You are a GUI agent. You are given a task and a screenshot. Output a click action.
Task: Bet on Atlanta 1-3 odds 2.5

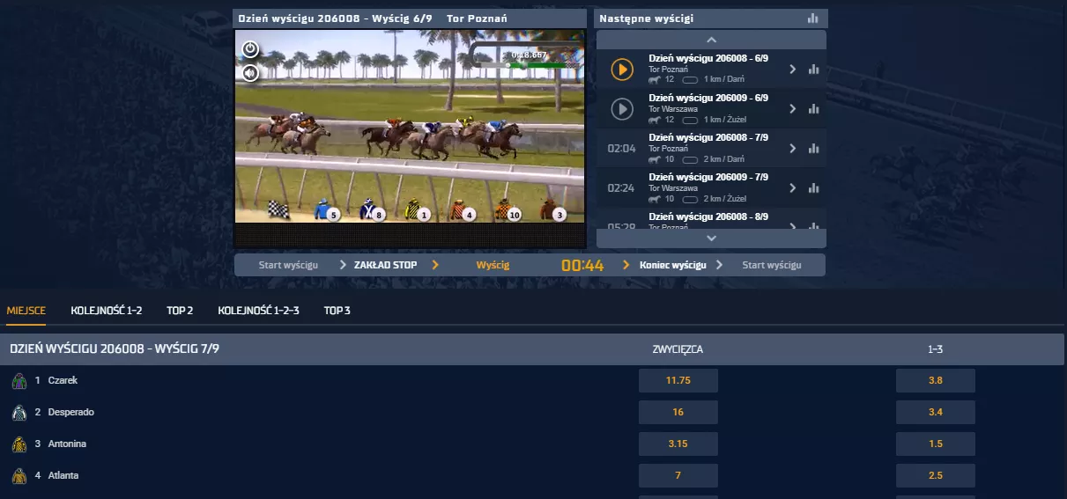click(x=936, y=476)
